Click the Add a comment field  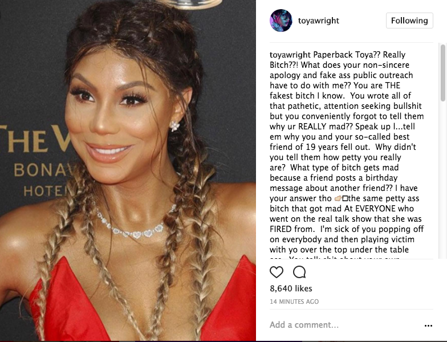pos(342,325)
